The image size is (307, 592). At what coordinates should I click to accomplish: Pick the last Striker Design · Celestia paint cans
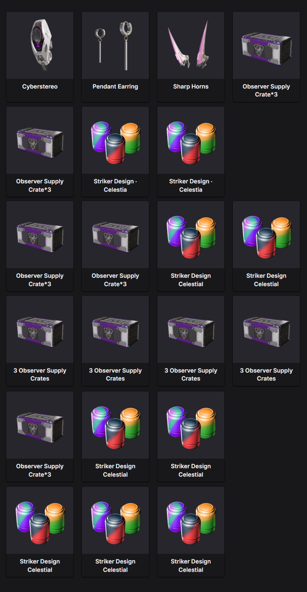pyautogui.click(x=191, y=140)
